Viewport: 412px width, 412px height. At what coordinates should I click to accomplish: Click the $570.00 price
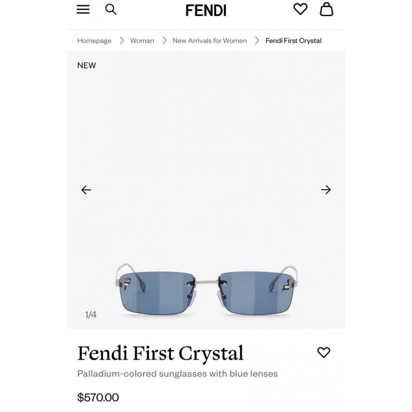98,397
